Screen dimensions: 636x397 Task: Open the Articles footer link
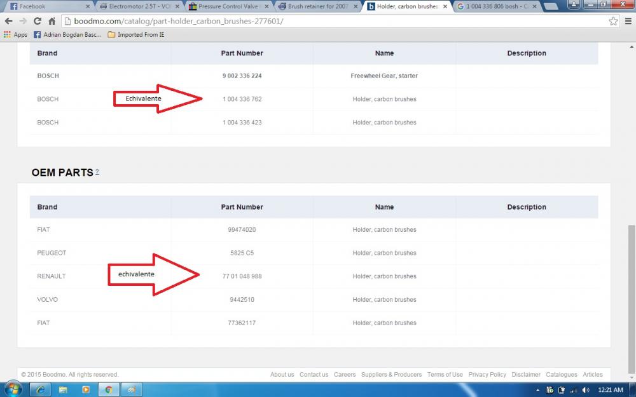pyautogui.click(x=593, y=375)
